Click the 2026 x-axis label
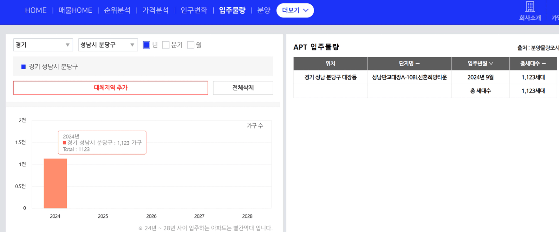The height and width of the screenshot is (232, 559). pyautogui.click(x=151, y=216)
